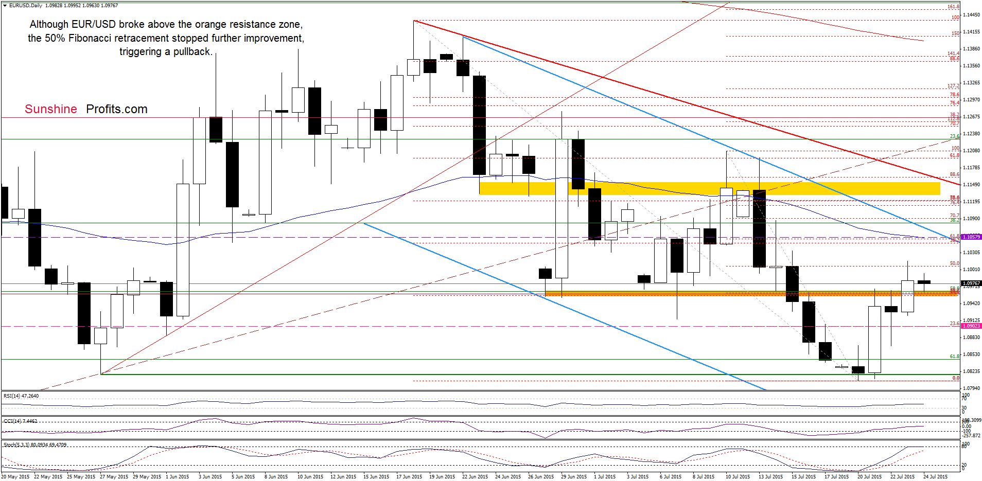Select the Stoch(5,3,3) indicator label
The width and height of the screenshot is (982, 481).
click(35, 445)
